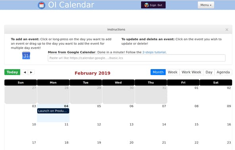
Task: Click the OI Calendar logo icon
Action: tap(42, 5)
